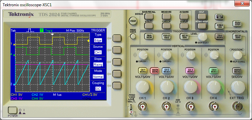
Task: Click the CH 2 BNC input connector
Action: 166,107
